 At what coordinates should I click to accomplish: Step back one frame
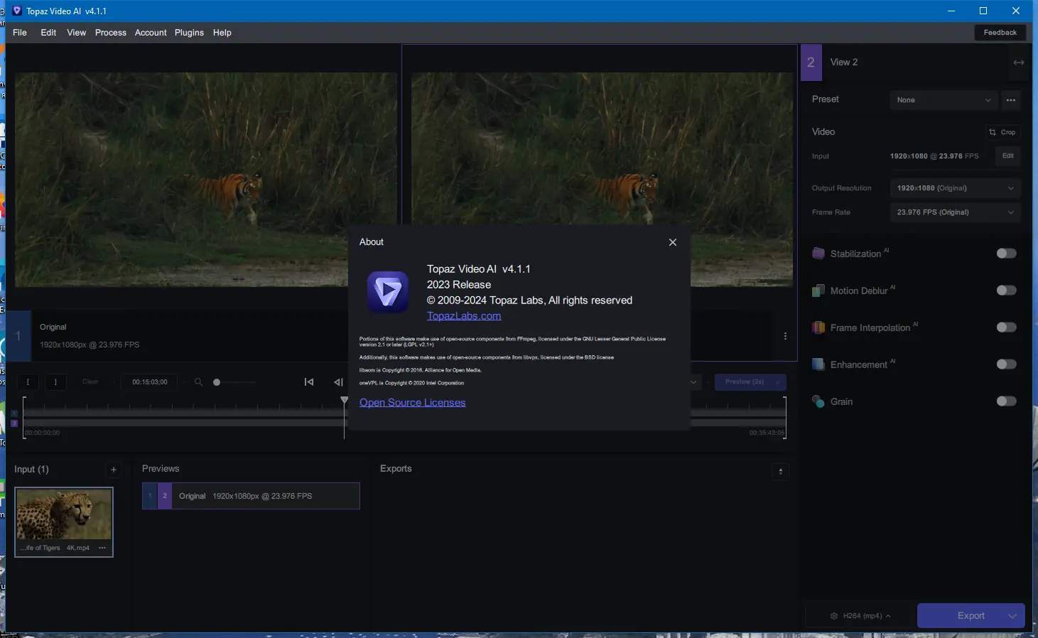pos(338,382)
